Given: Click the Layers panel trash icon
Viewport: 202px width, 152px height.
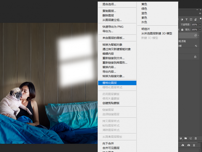Looking at the screenshot, I should click(196, 138).
